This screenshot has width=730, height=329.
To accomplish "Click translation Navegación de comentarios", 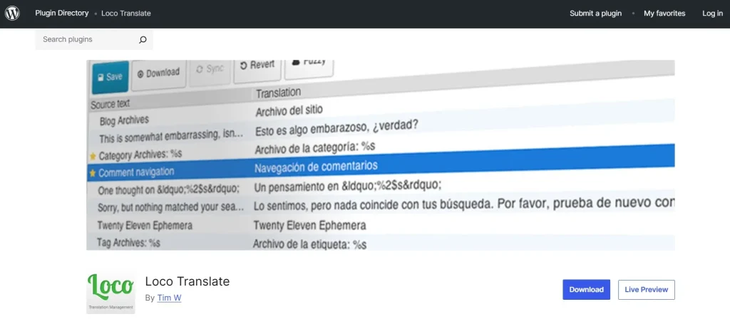I will (x=316, y=166).
